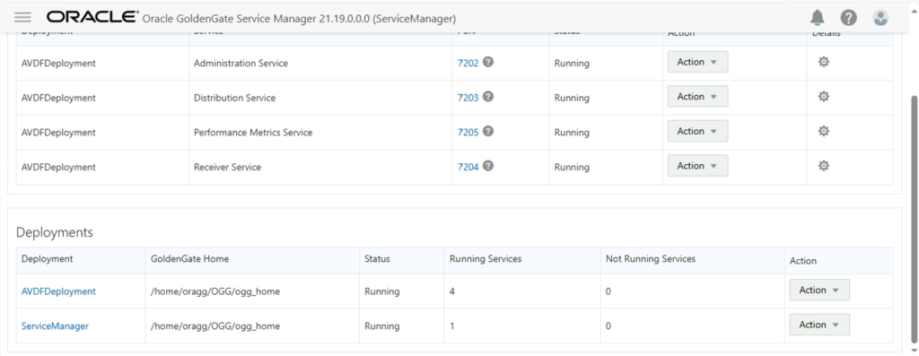Open details gear for Receiver Service

pos(824,166)
